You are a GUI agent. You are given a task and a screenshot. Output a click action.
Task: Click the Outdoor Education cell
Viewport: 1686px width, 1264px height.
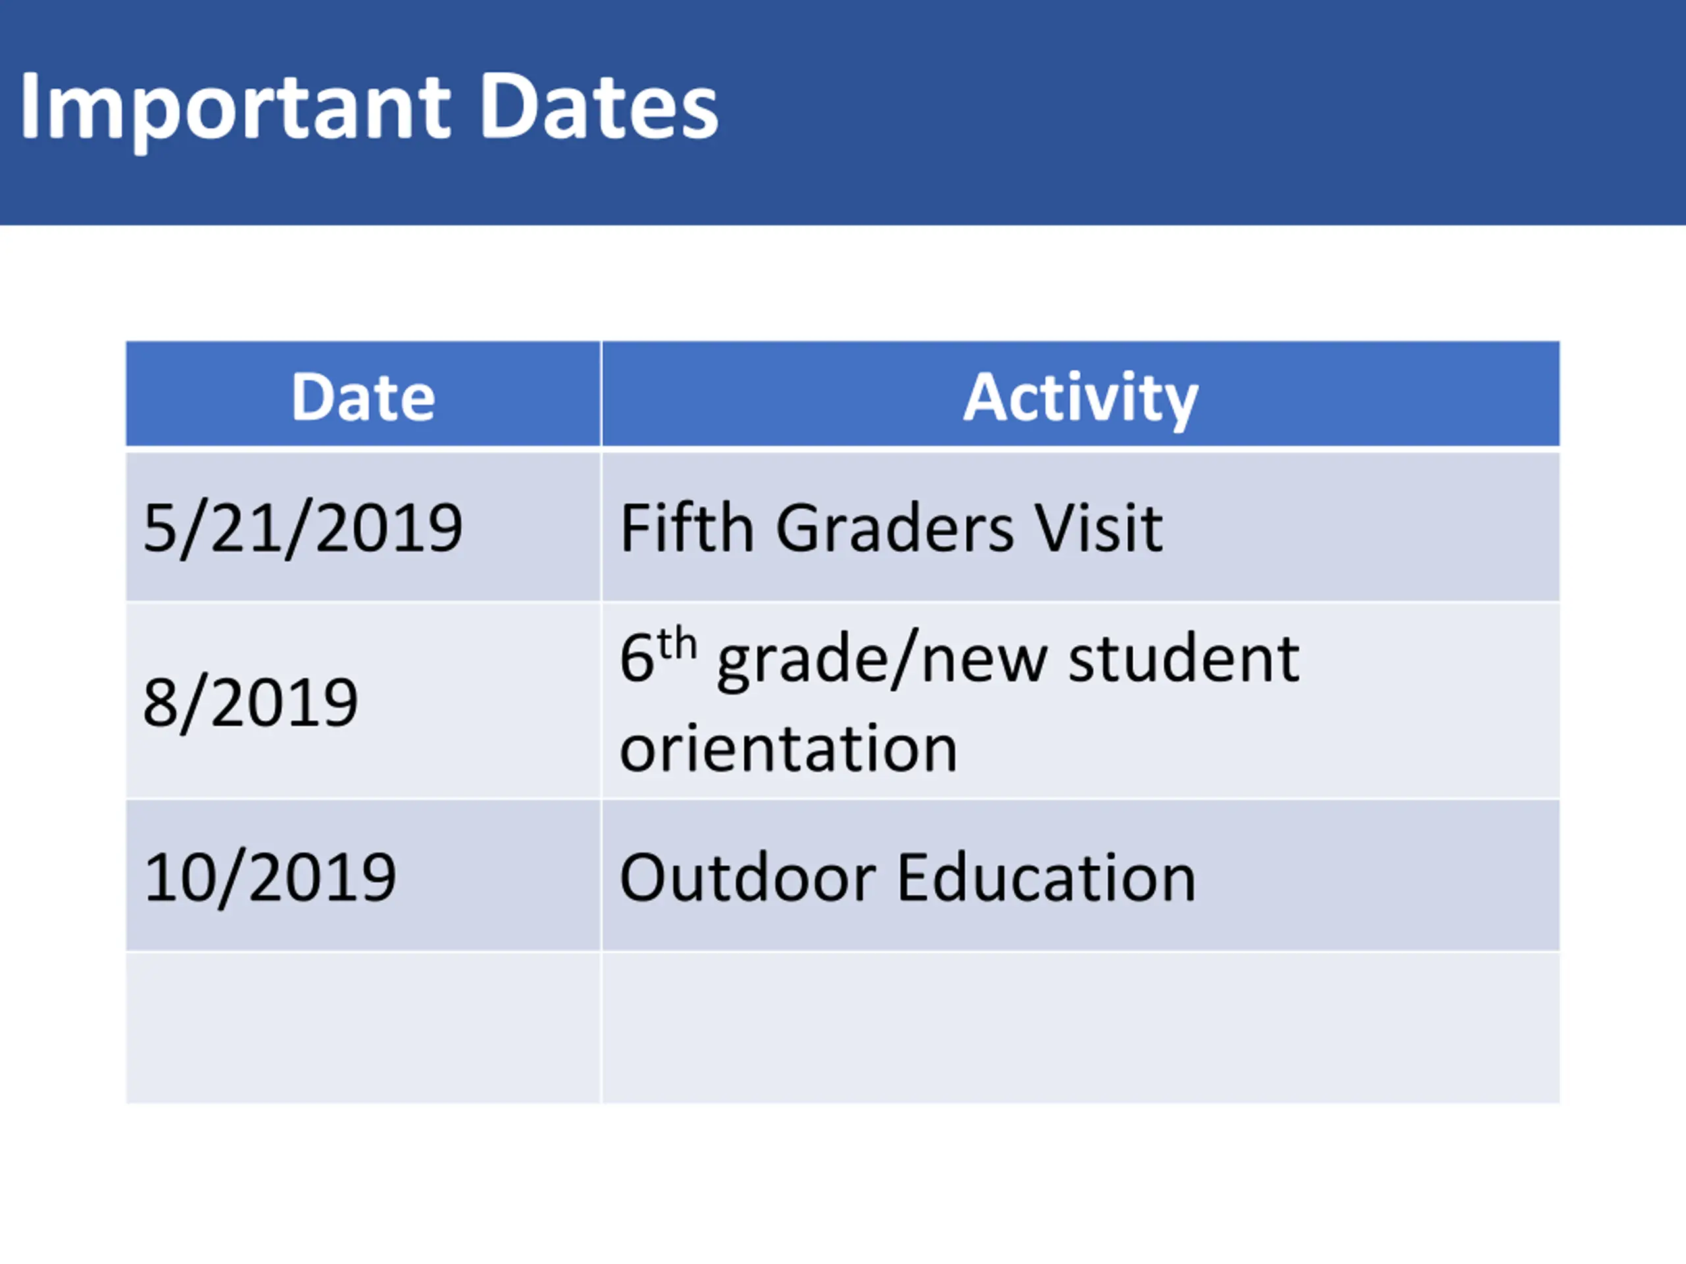[1081, 876]
